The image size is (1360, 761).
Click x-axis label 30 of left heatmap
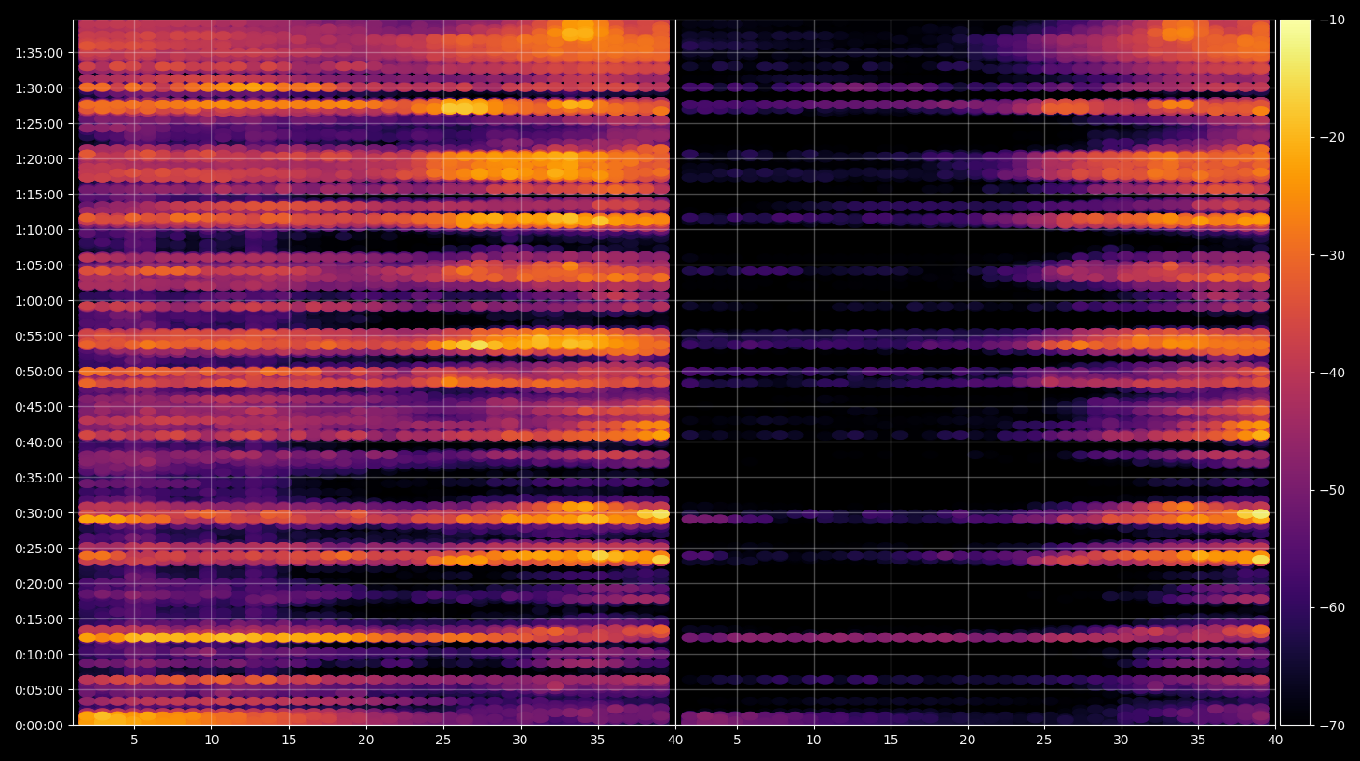(520, 741)
